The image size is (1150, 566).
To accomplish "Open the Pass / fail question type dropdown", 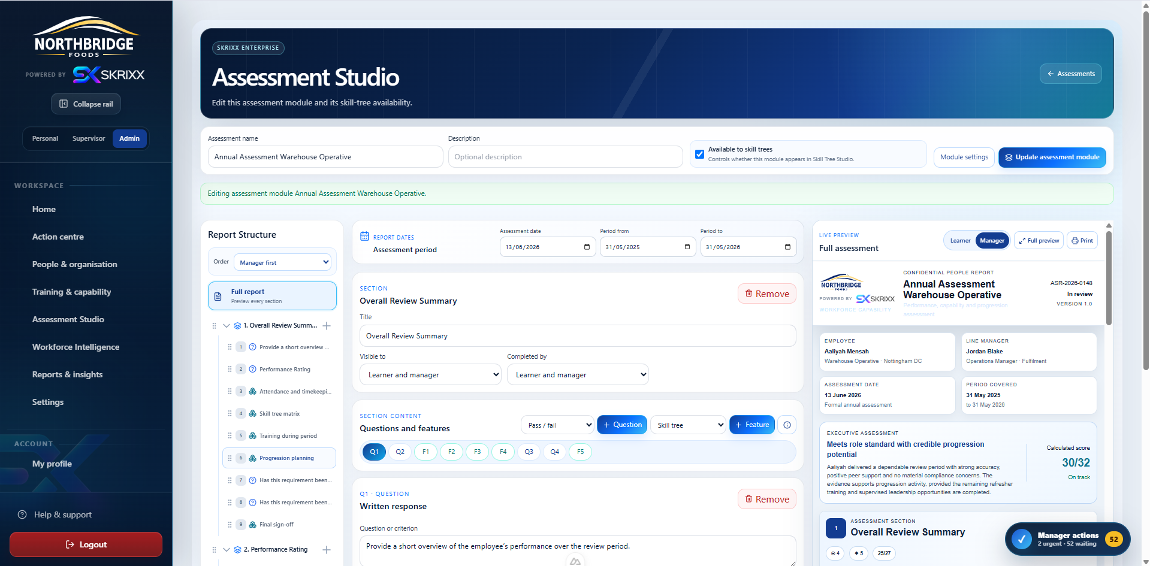I will click(557, 425).
